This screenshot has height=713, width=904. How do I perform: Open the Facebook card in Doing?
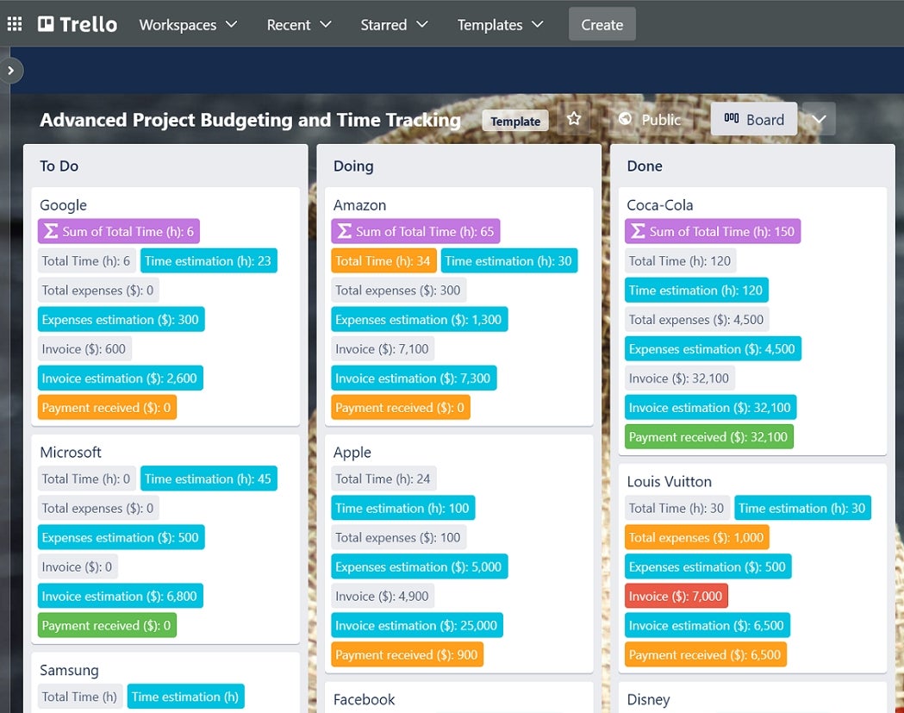pos(365,699)
